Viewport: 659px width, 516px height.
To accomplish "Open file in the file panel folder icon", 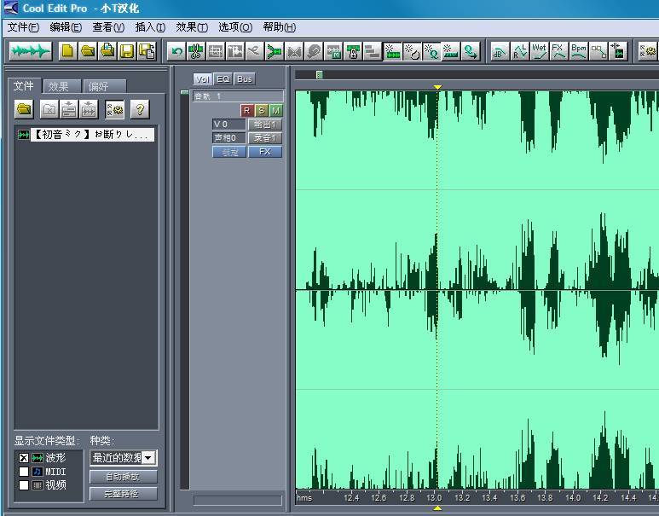I will 24,110.
